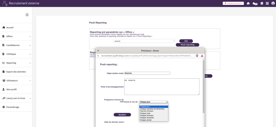Click the home icon in top bar

(x=248, y=3)
